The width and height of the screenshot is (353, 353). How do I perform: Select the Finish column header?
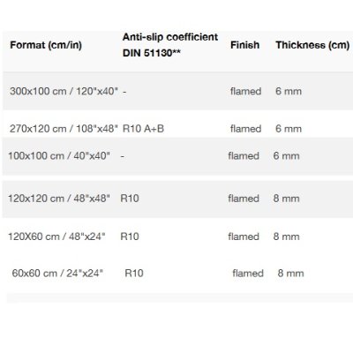click(244, 45)
